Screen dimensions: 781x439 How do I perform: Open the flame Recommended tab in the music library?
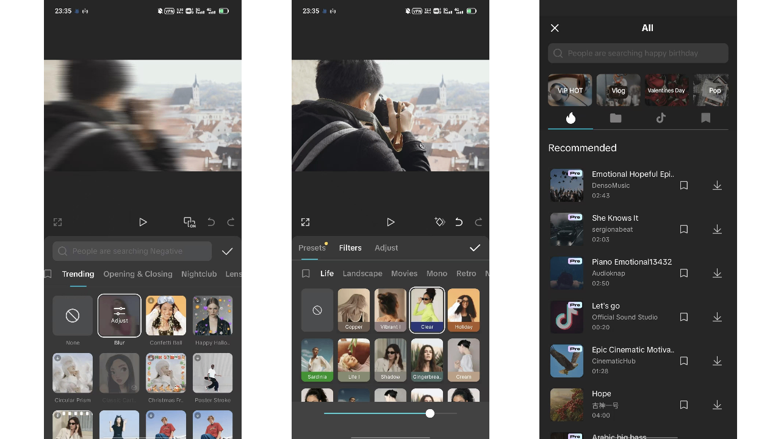point(570,118)
